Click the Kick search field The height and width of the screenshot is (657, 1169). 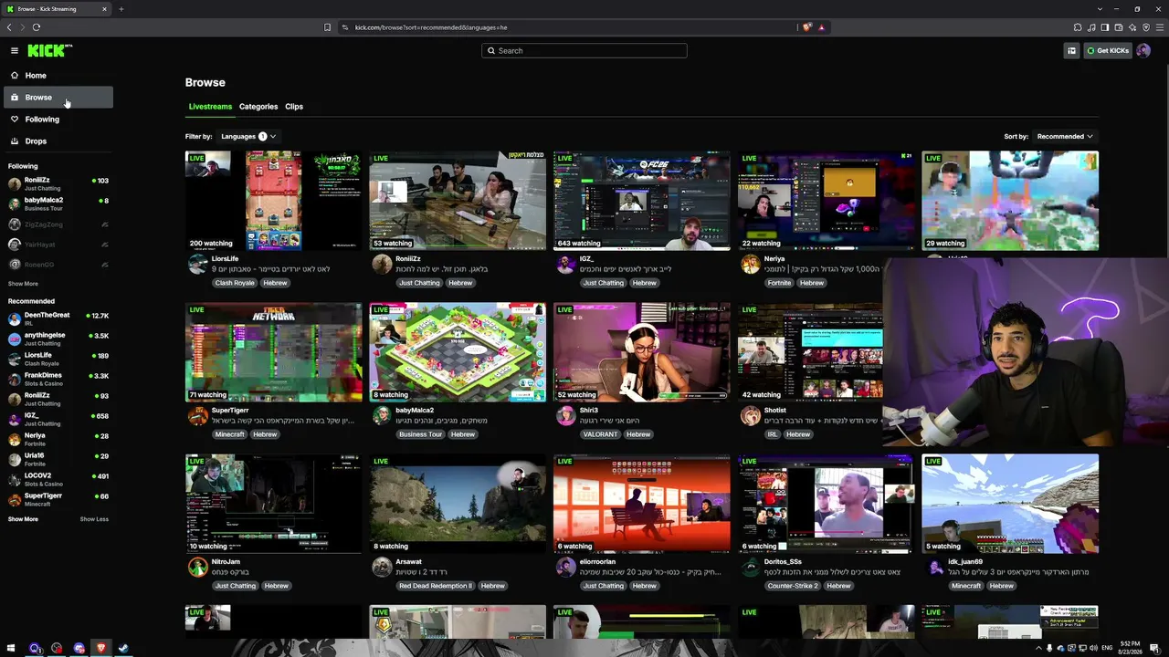click(x=584, y=51)
